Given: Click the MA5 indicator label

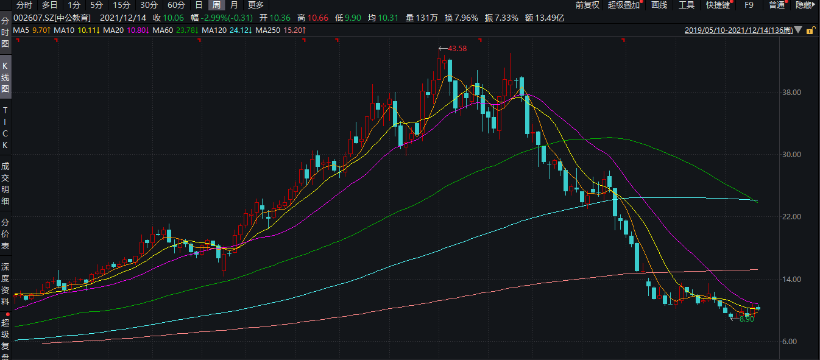Looking at the screenshot, I should 21,30.
